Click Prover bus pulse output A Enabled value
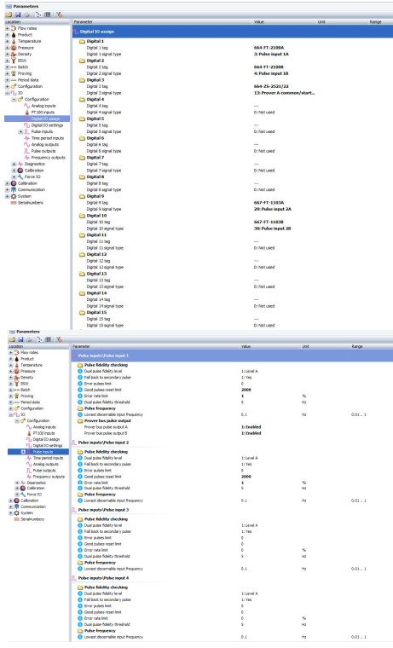 251,427
